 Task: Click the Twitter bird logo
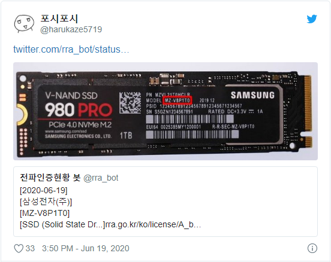(x=312, y=19)
